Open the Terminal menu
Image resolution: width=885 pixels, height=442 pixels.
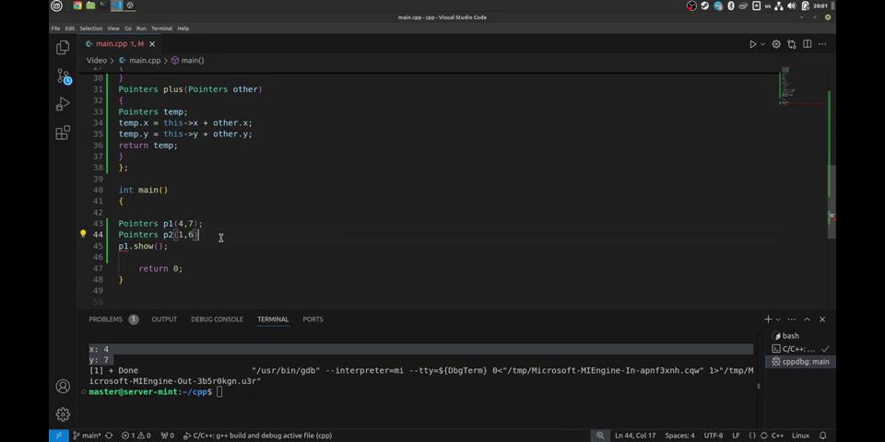162,29
